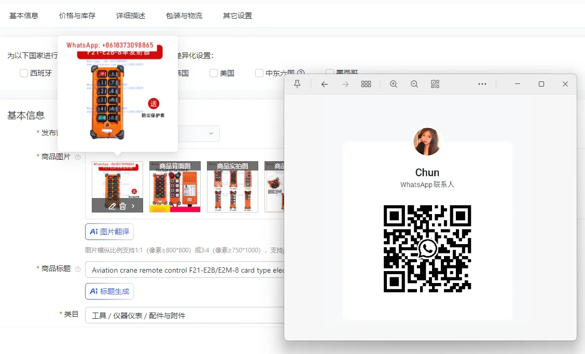The height and width of the screenshot is (354, 585).
Task: Tick the 美国 checkbox
Action: (x=213, y=73)
